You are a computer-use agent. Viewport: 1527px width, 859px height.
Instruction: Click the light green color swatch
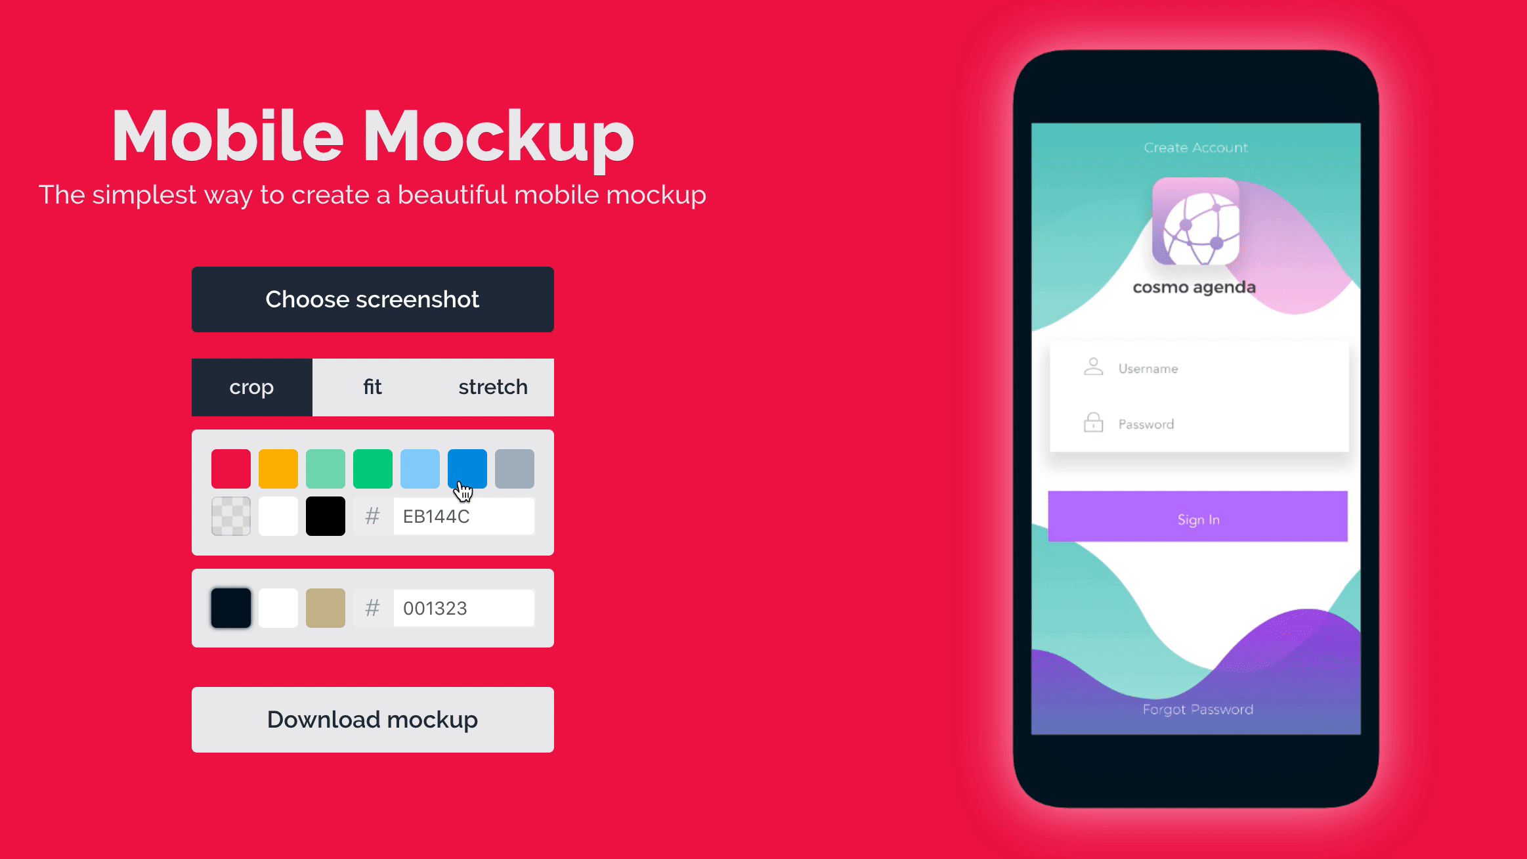pyautogui.click(x=325, y=468)
